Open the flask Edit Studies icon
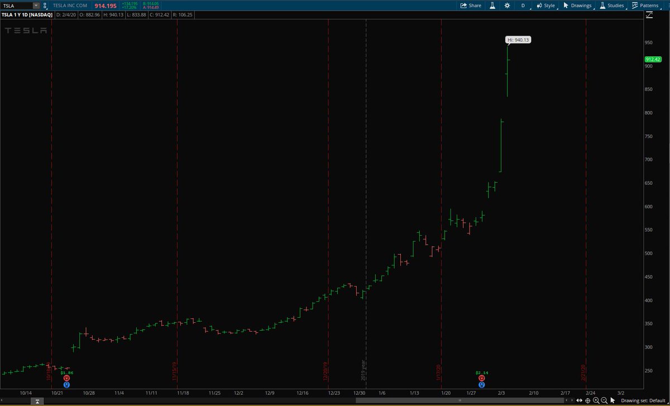Screen dimensions: 670x406 point(492,5)
